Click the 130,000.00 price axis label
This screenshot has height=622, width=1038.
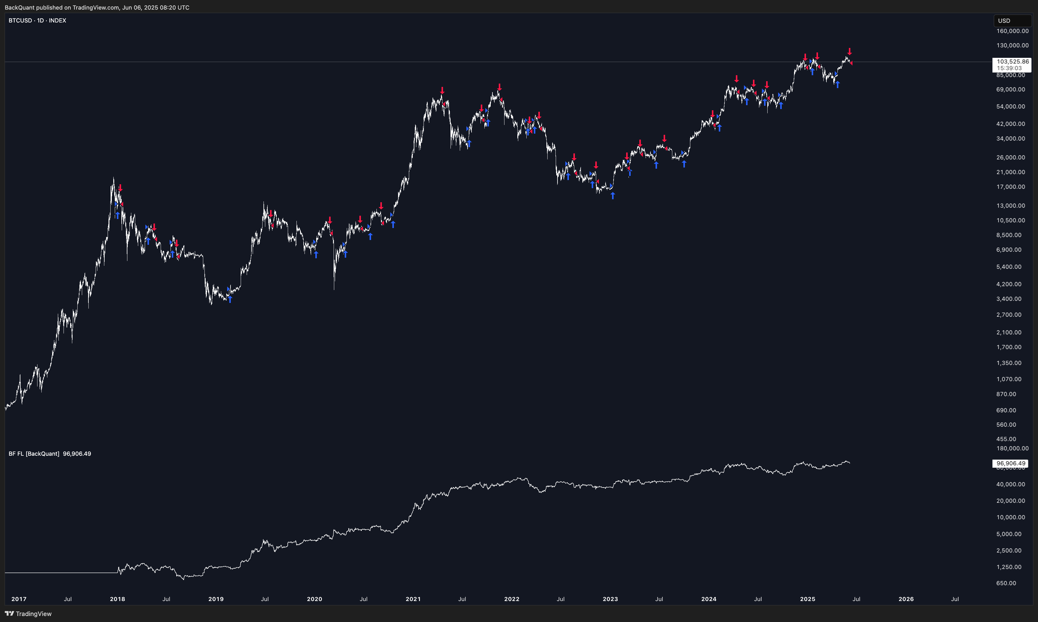1013,45
